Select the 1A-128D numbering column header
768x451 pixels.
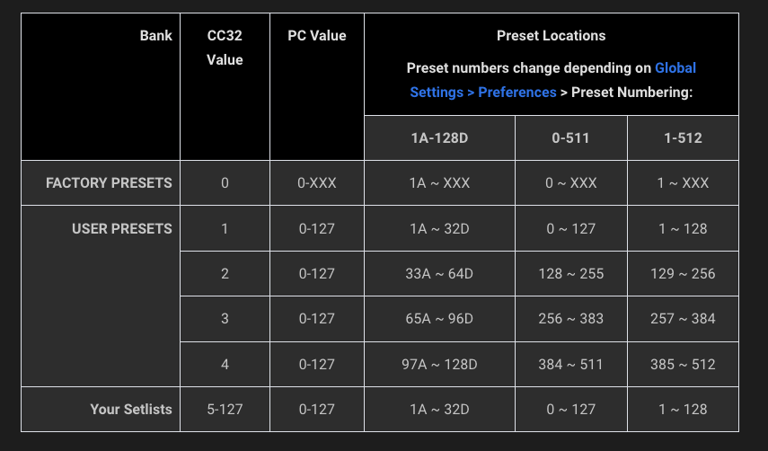coord(439,138)
